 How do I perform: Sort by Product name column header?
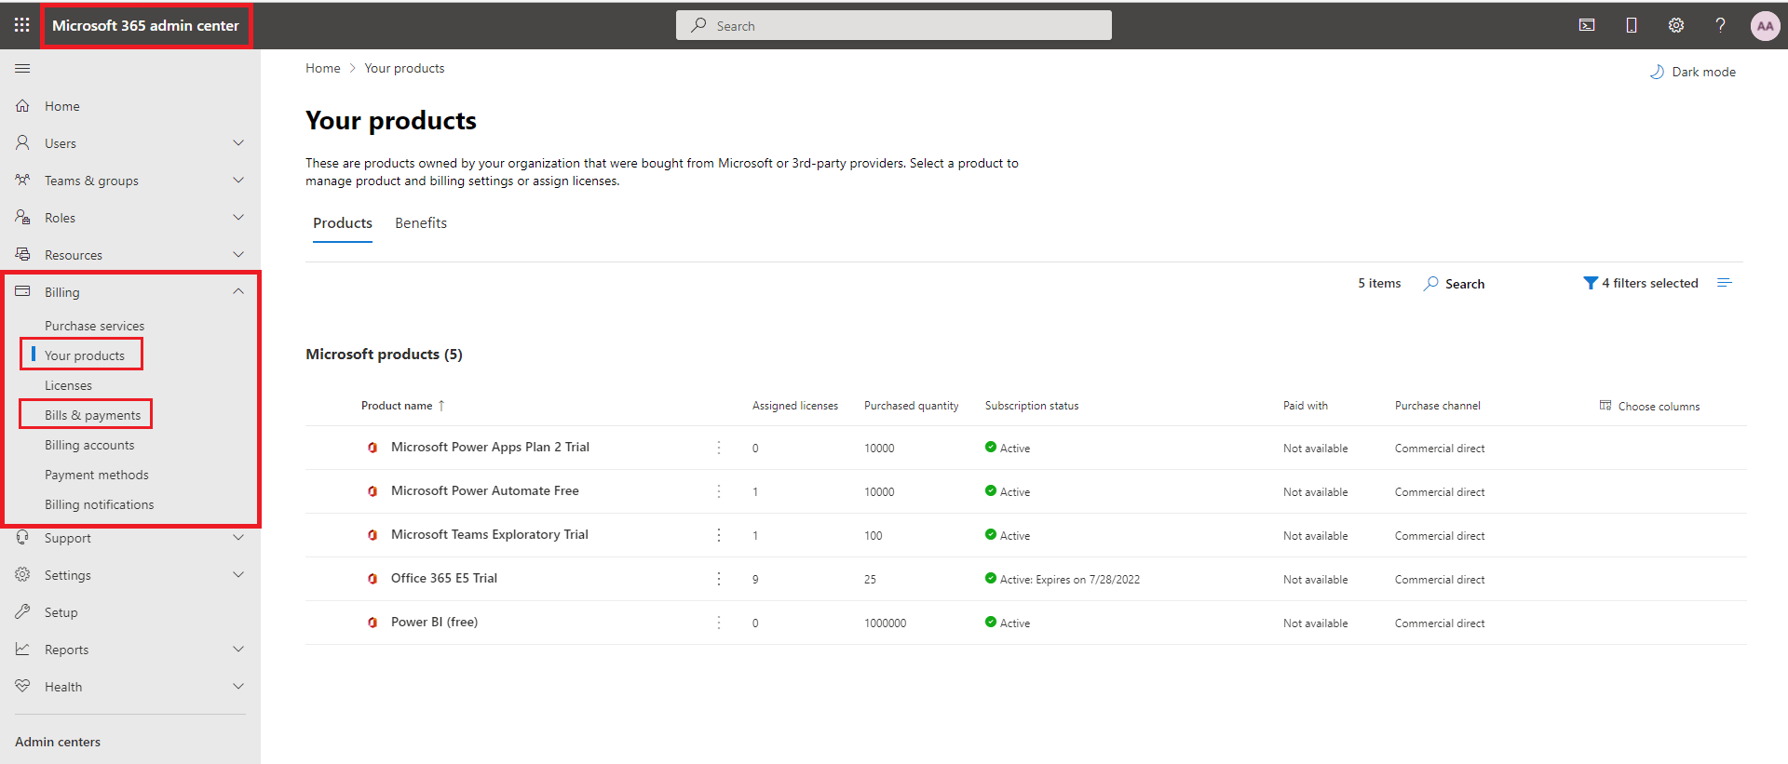coord(403,406)
